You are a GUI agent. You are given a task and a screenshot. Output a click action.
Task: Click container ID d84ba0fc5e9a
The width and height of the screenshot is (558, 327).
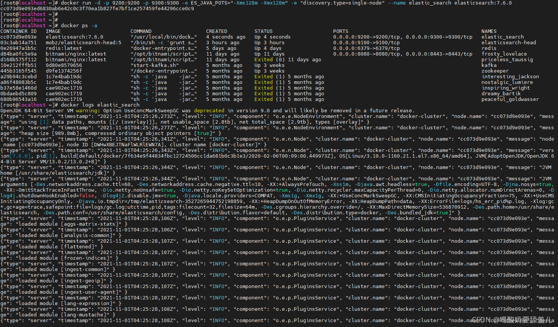point(19,54)
